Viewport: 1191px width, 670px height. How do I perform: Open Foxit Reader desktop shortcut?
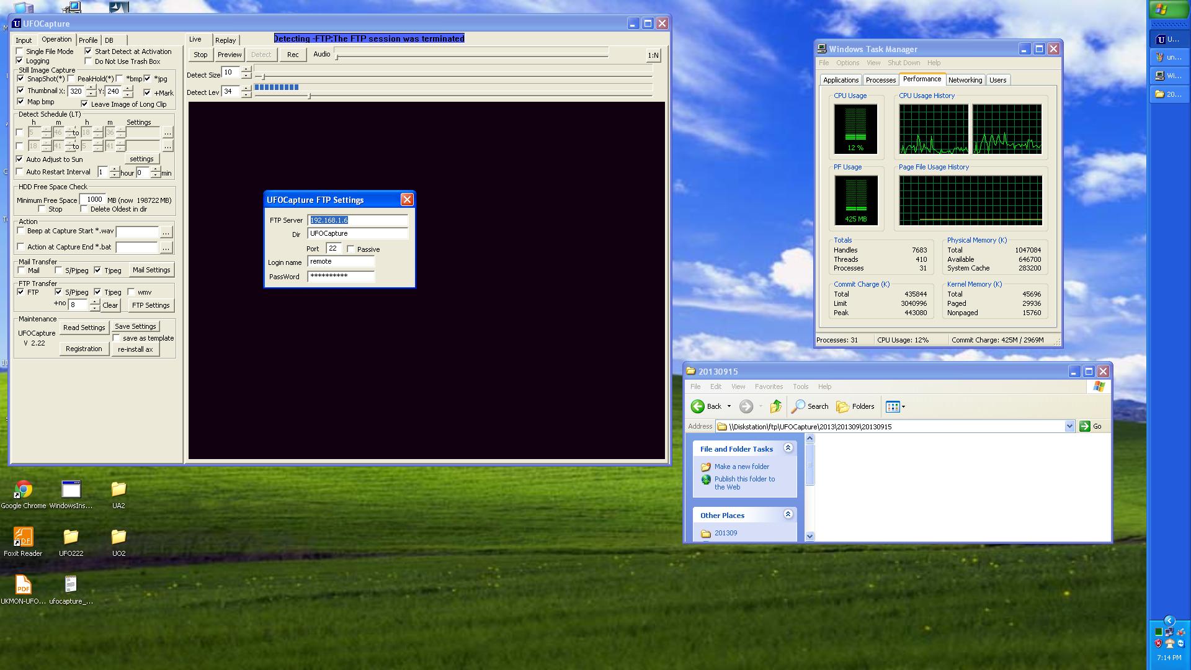(23, 537)
